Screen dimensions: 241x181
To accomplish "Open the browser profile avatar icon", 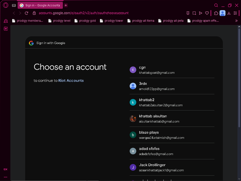I will 223,13.
